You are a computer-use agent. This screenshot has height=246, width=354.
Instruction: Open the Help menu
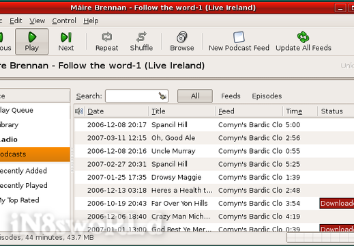(91, 20)
